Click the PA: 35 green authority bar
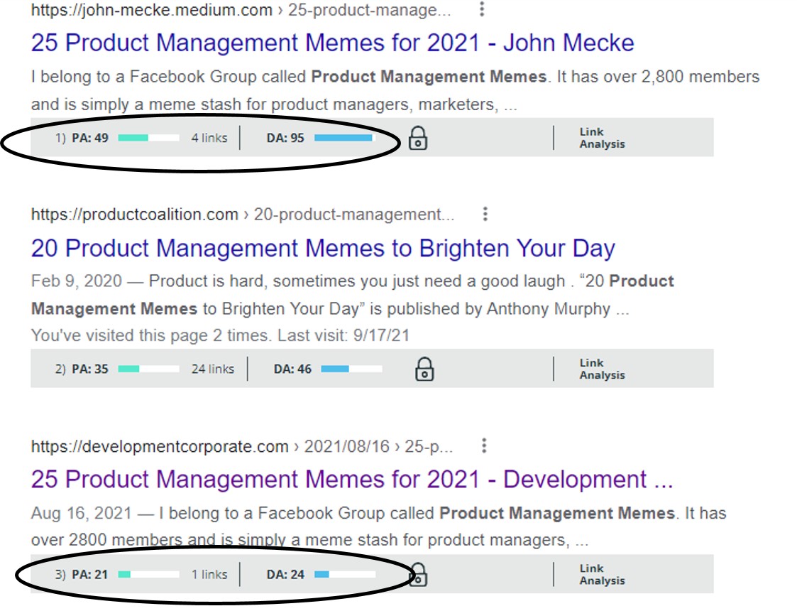797x611 pixels. click(x=148, y=369)
